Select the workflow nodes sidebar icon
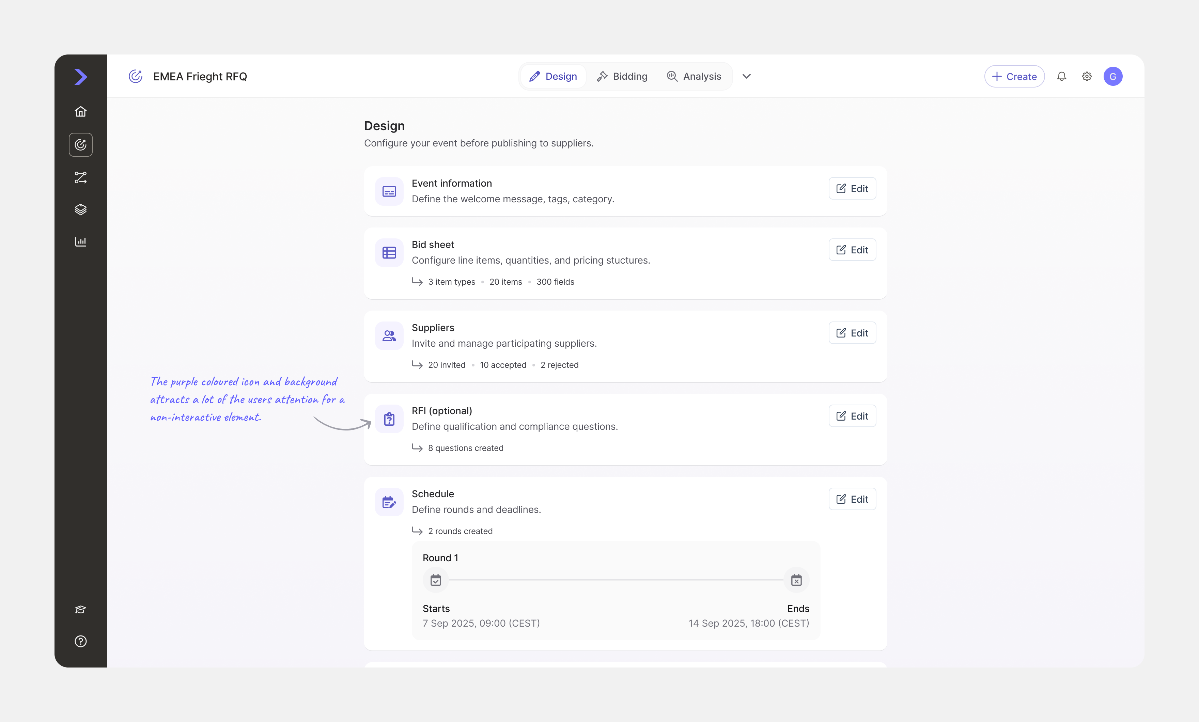This screenshot has height=722, width=1199. point(81,177)
